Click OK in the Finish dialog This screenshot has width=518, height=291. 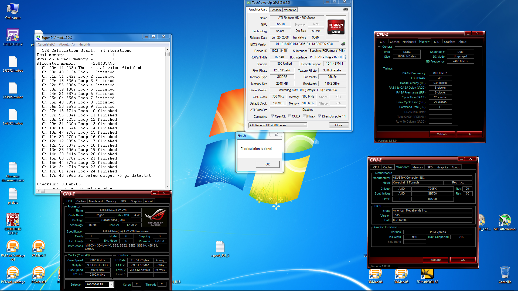tap(267, 164)
